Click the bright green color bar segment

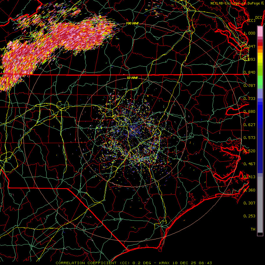[260, 80]
